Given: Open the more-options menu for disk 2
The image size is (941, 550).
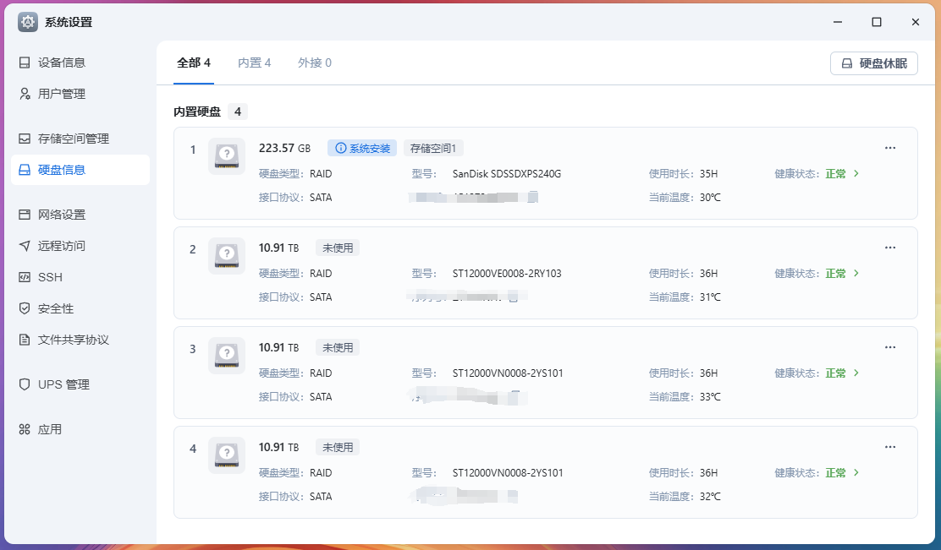Looking at the screenshot, I should [x=889, y=248].
